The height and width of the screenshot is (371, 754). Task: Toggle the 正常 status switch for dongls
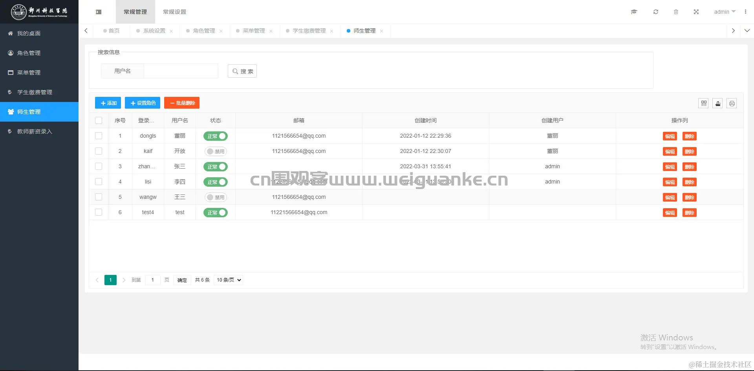216,136
